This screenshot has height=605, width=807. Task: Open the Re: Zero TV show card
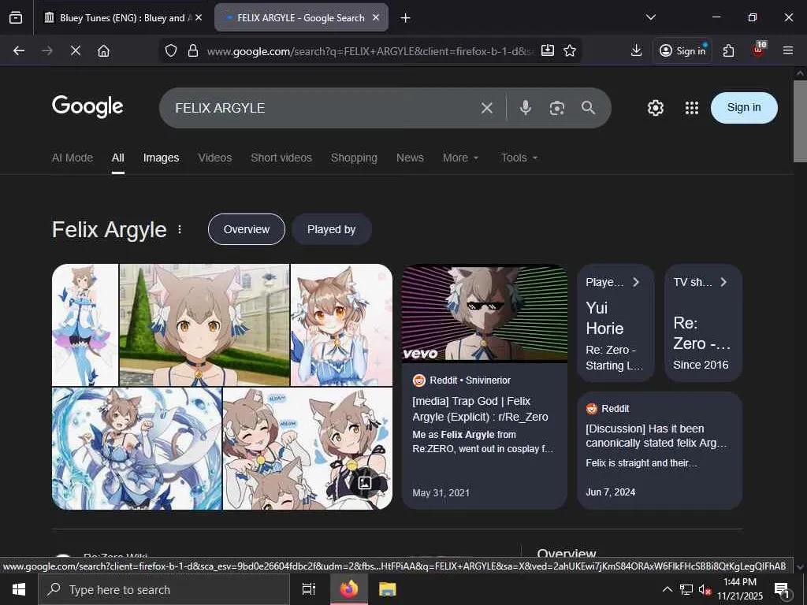pos(704,323)
